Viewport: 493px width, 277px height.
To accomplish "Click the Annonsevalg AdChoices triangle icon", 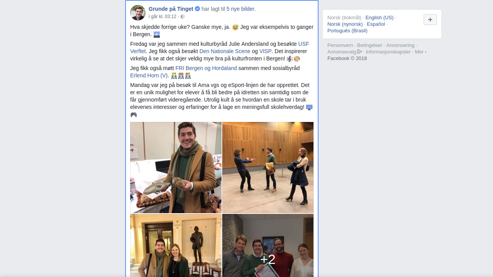I will (x=360, y=52).
